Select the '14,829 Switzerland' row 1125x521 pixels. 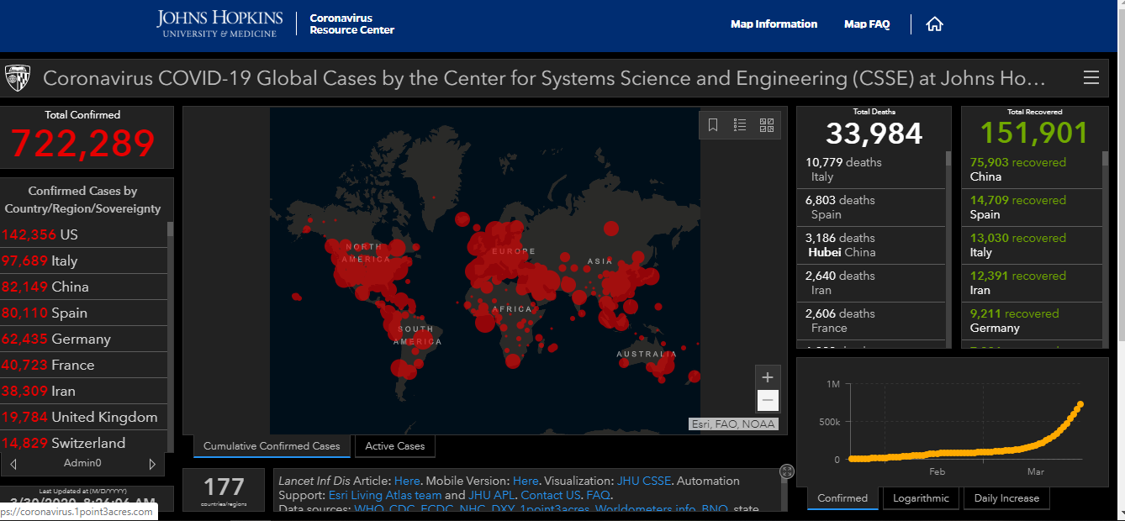click(83, 442)
